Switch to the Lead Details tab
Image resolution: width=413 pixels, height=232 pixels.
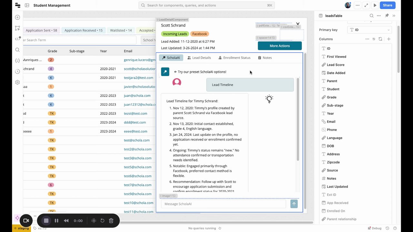pos(199,58)
